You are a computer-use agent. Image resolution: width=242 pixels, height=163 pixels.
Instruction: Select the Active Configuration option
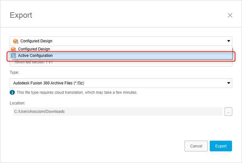[35, 56]
